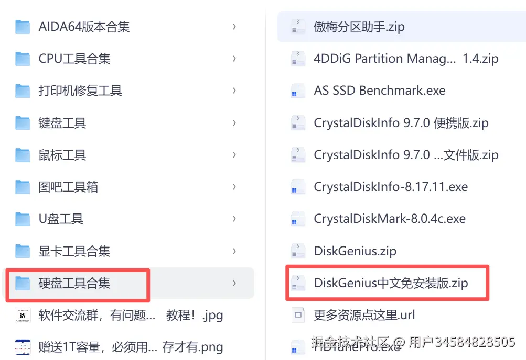The image size is (526, 360).
Task: Select CrystalDiskInfo 9.7.0 便携版.zip file
Action: coord(401,123)
